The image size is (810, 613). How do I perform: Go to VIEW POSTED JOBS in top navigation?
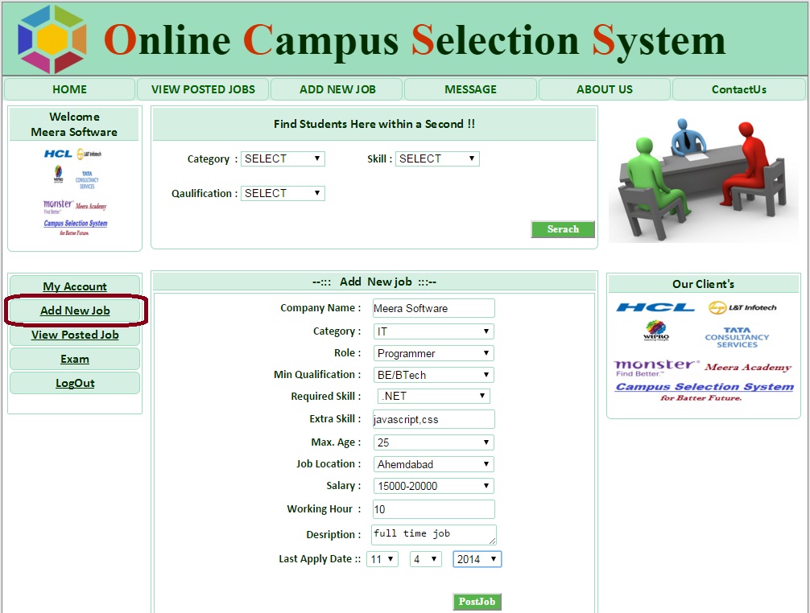coord(203,89)
